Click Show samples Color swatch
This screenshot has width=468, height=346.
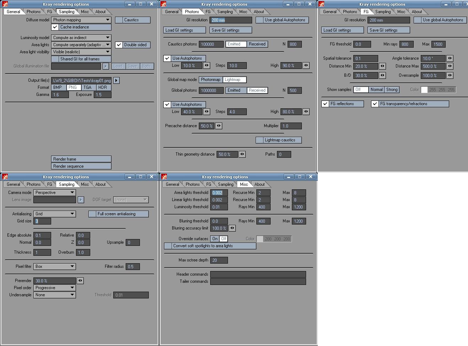point(424,90)
